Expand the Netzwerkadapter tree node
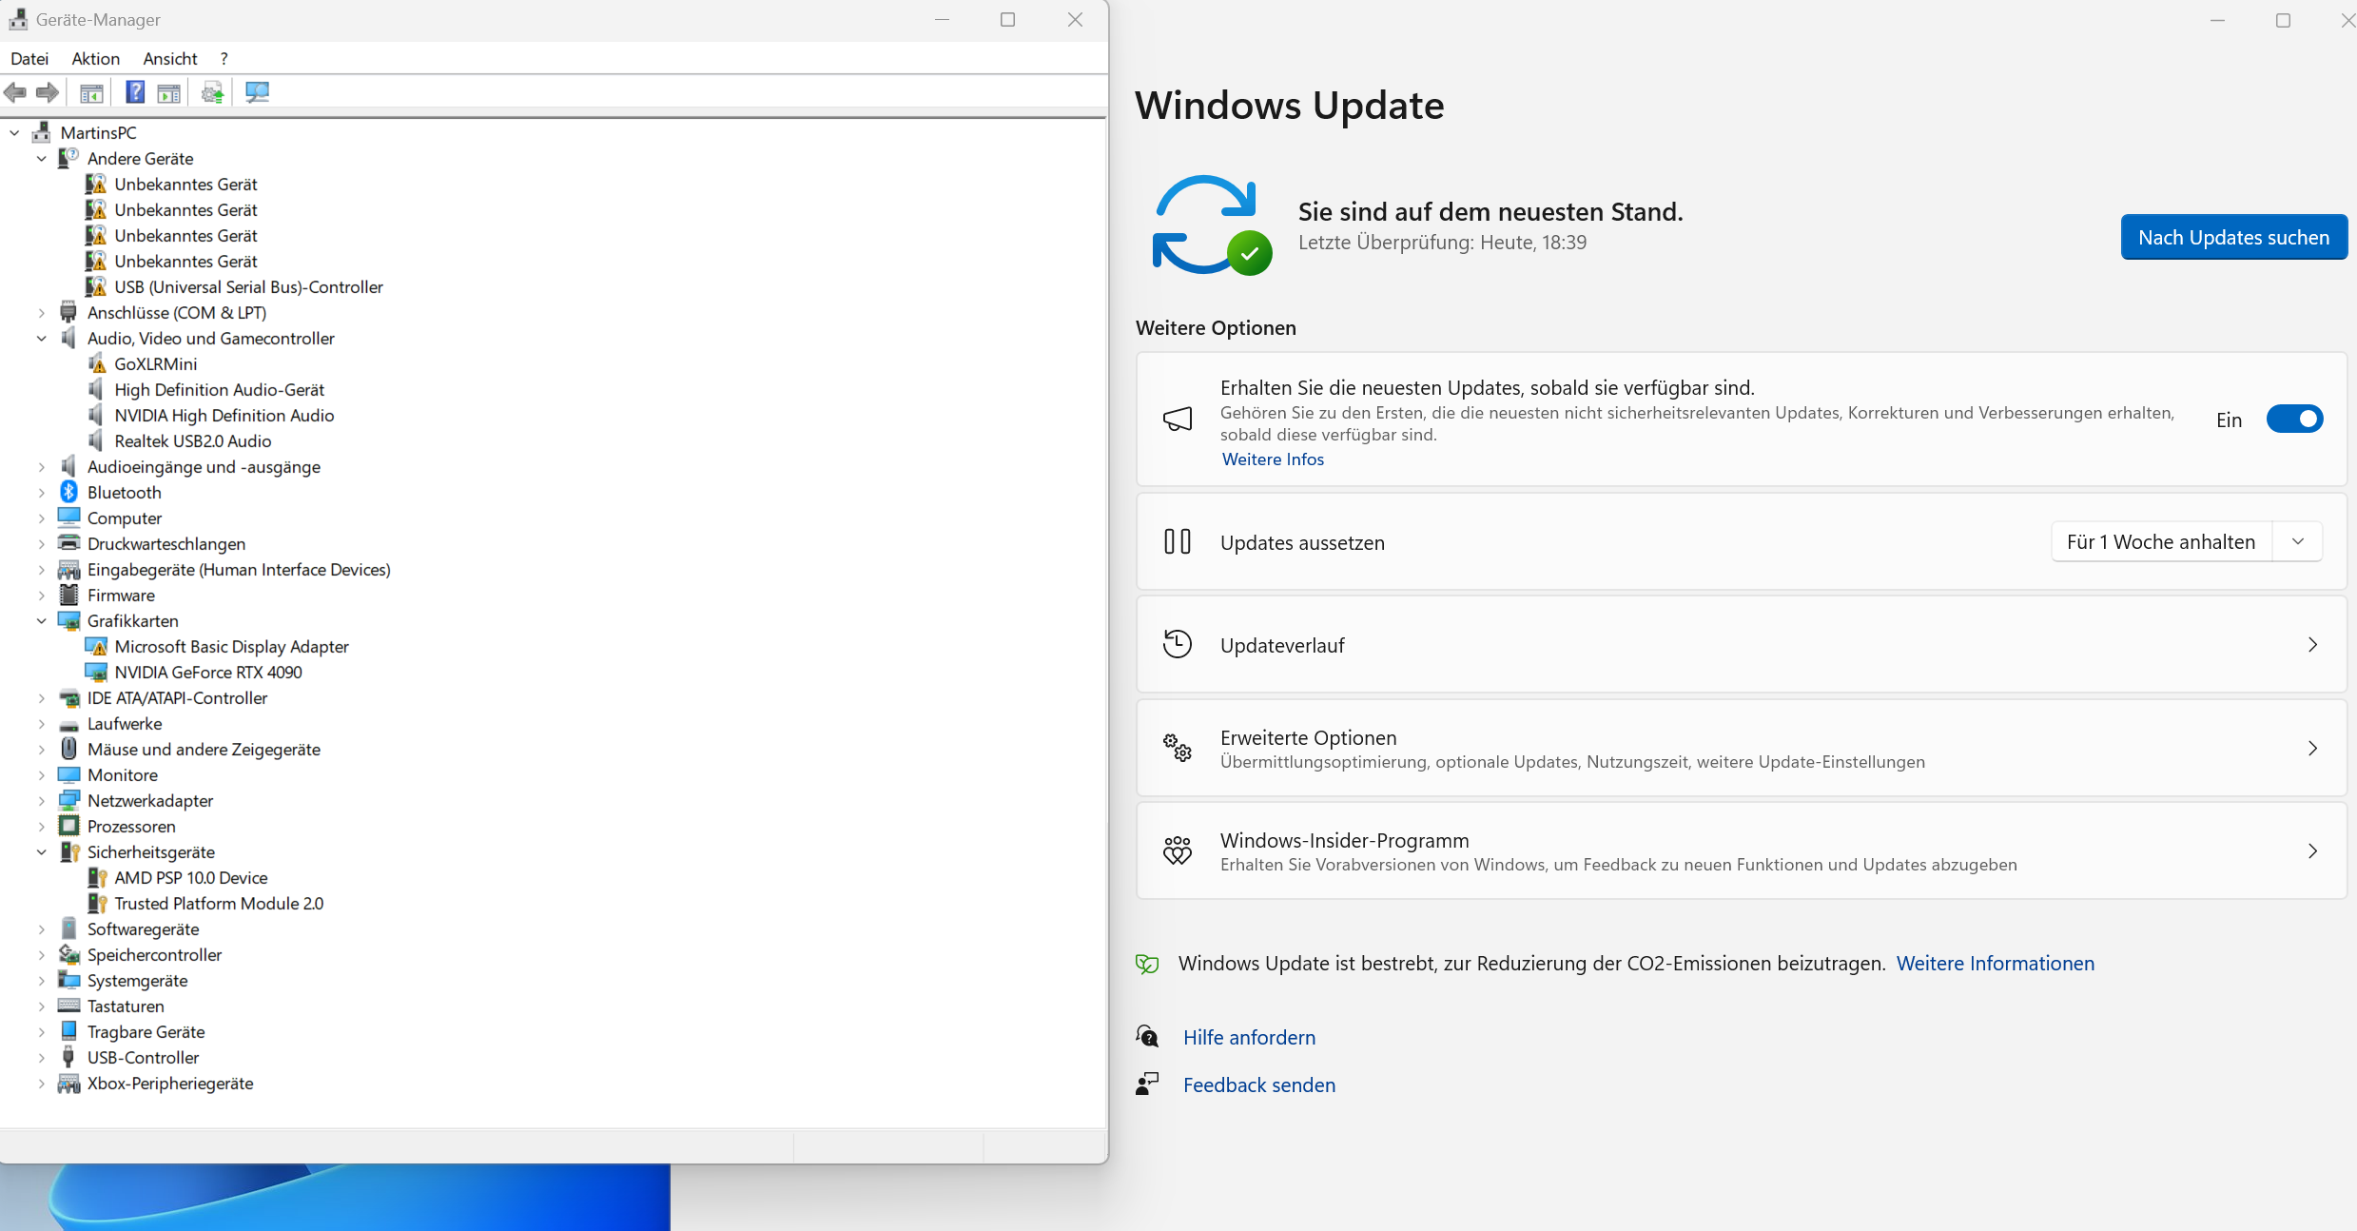Viewport: 2357px width, 1231px height. (x=42, y=800)
